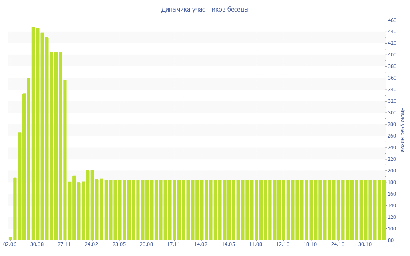The image size is (410, 256).
Task: Select the 80 value at the y-axis bottom
Action: click(390, 240)
